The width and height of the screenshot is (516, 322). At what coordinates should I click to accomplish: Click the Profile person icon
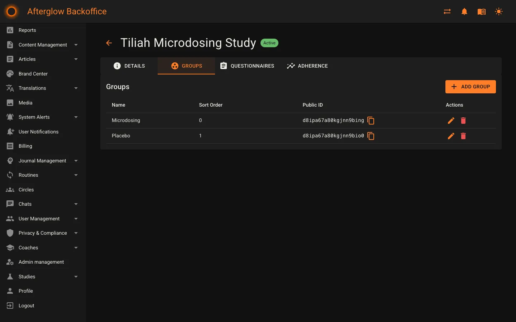10,291
